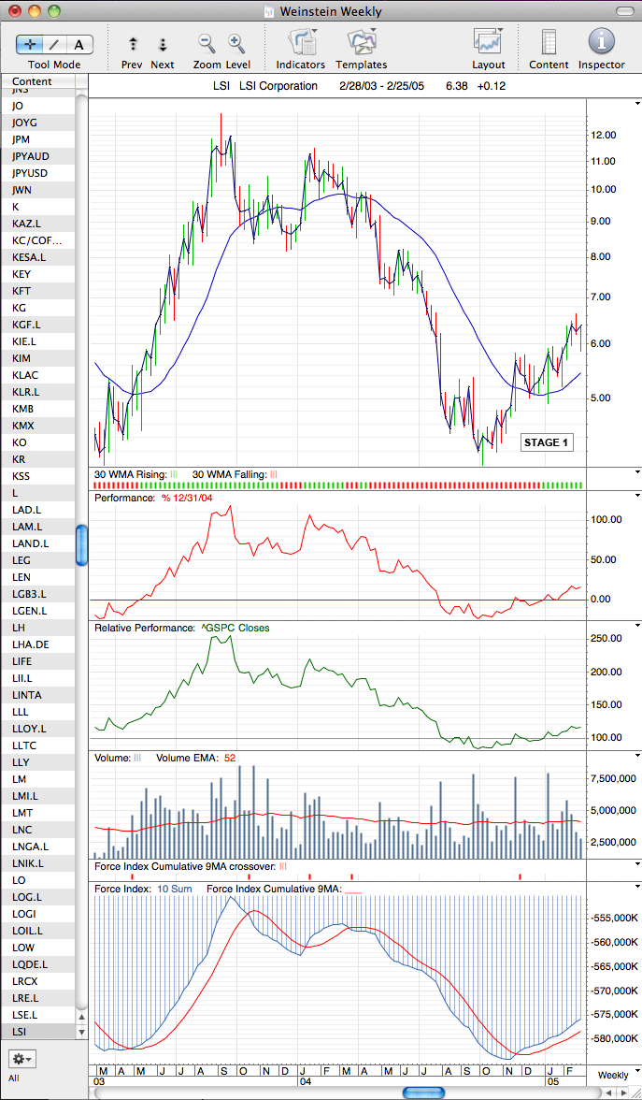The height and width of the screenshot is (1100, 642).
Task: Click the list scrollbar down arrow
Action: pos(82,1032)
